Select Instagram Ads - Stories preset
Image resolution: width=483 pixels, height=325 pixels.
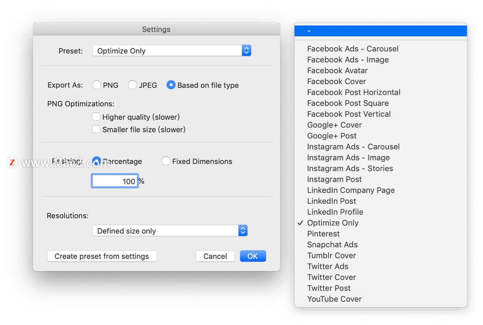(381, 168)
